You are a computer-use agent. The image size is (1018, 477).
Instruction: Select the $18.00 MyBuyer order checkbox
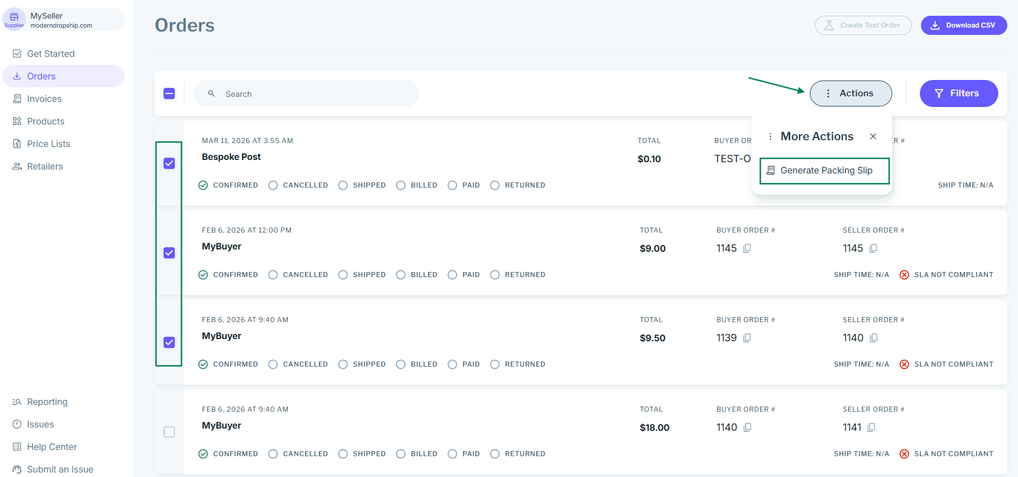coord(169,432)
